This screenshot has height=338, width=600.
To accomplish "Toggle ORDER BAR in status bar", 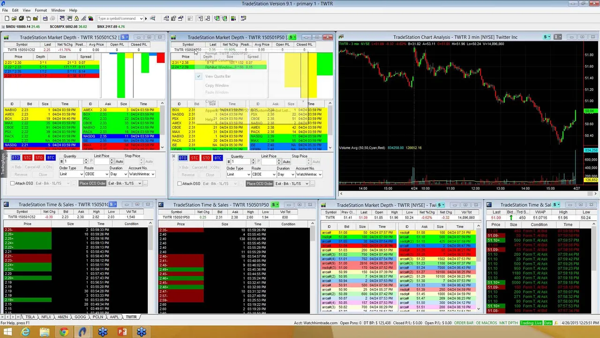I will [x=464, y=323].
